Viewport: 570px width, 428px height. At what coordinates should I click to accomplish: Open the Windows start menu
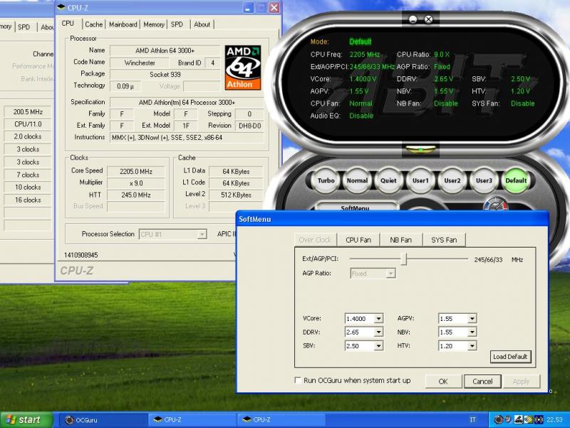pos(26,420)
